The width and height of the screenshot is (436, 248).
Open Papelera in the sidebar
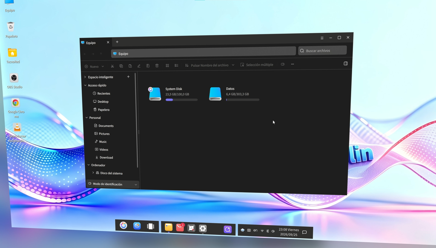(x=101, y=110)
